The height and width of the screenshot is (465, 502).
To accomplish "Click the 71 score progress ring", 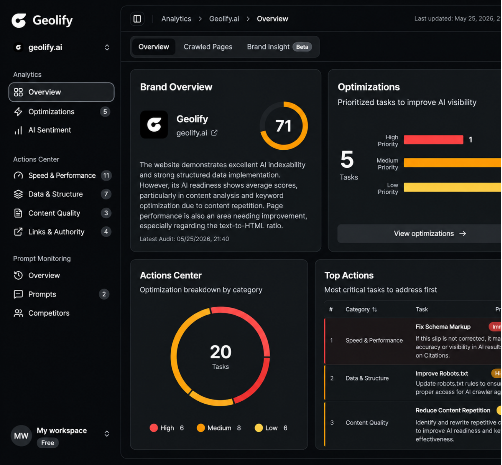I will tap(284, 126).
